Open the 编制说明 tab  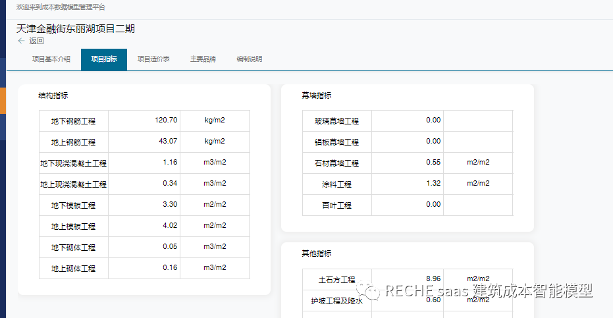[x=250, y=59]
